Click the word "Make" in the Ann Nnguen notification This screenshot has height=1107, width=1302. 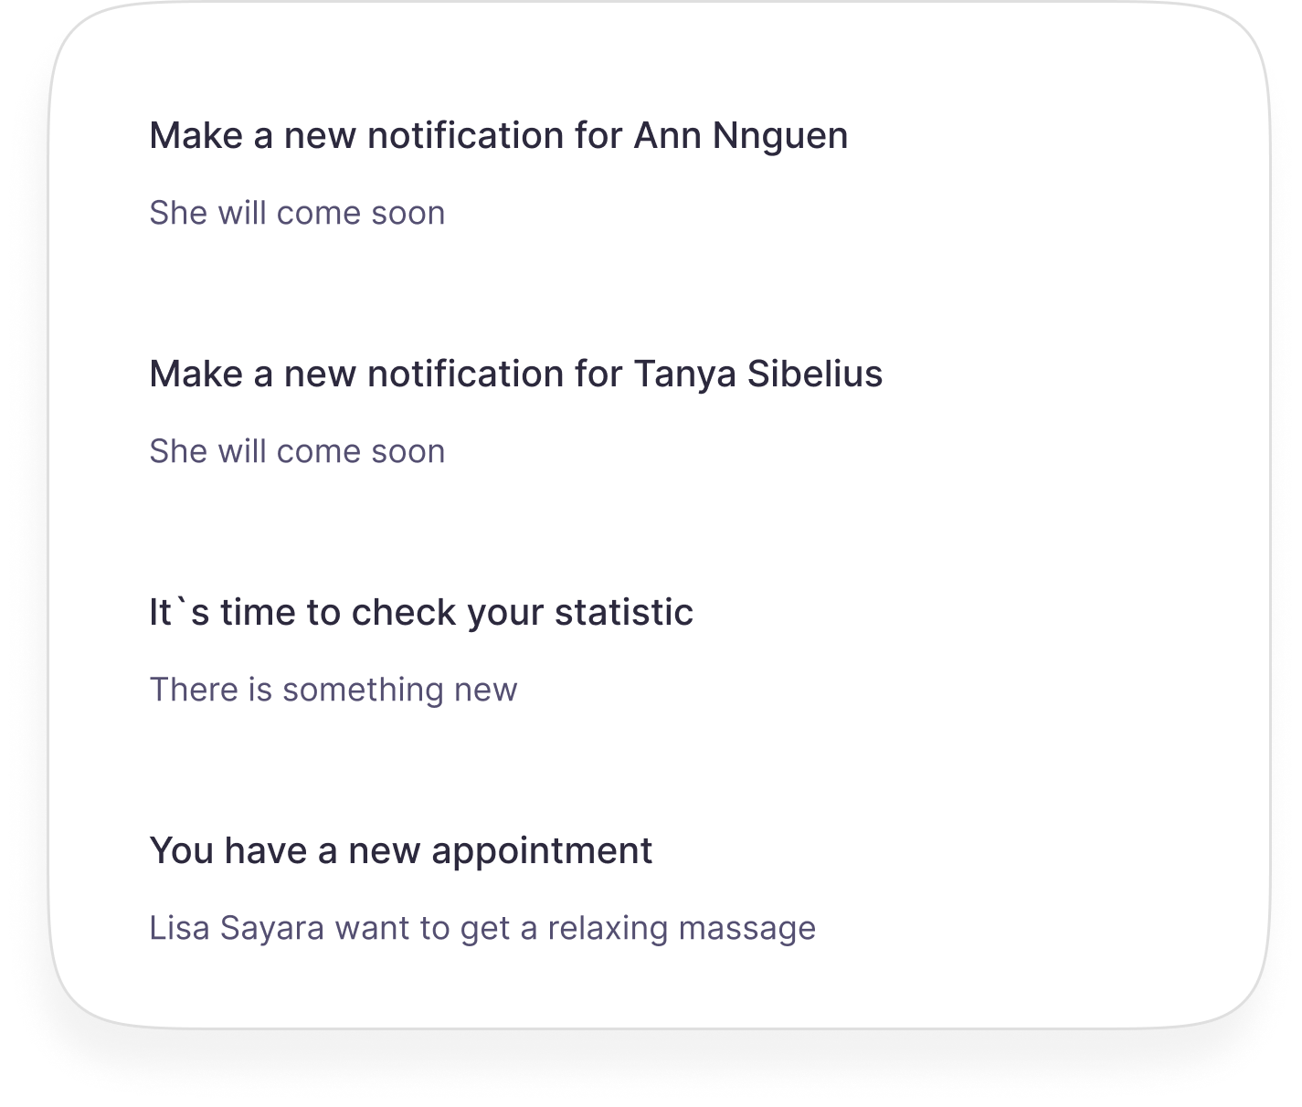click(196, 136)
